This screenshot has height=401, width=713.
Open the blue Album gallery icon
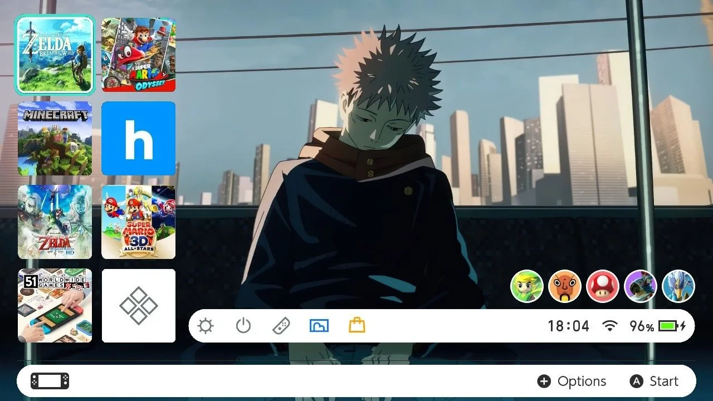coord(319,326)
